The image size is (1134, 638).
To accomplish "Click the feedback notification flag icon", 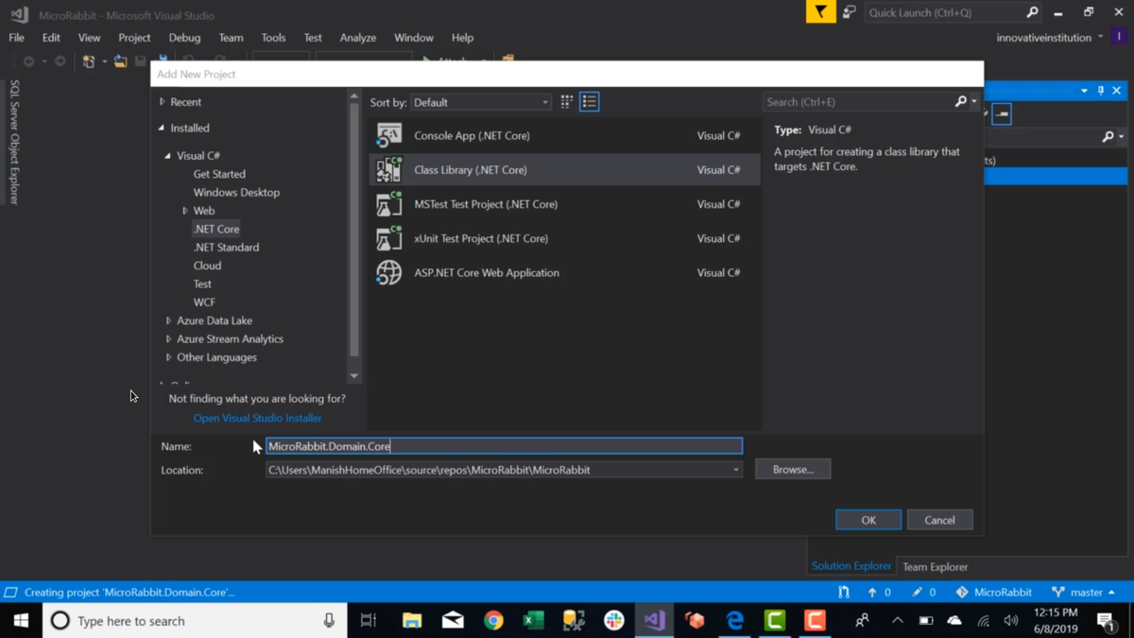I will click(x=820, y=12).
